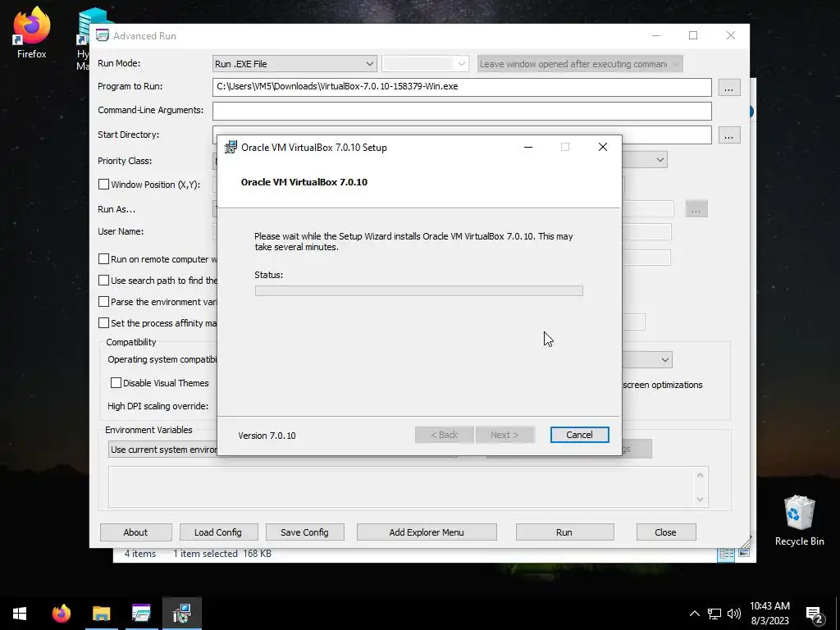Switch Explorer to large icons view

[744, 553]
